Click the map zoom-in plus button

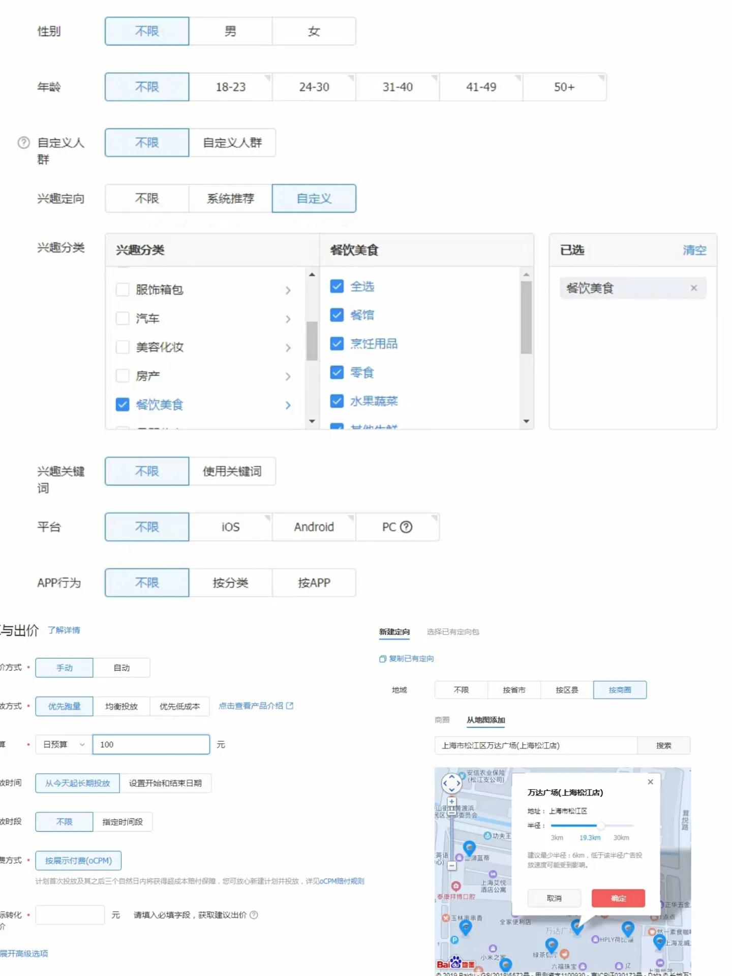tap(451, 802)
